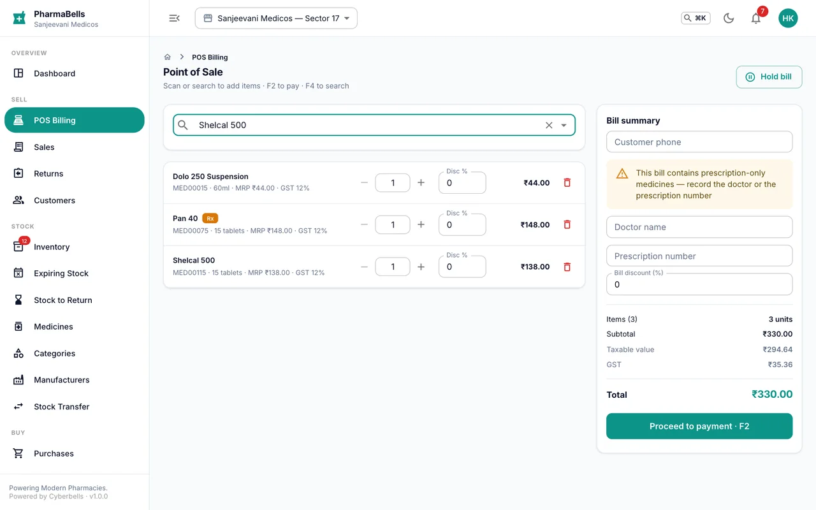Viewport: 816px width, 510px height.
Task: Click the Bill discount (%) field
Action: [x=699, y=284]
